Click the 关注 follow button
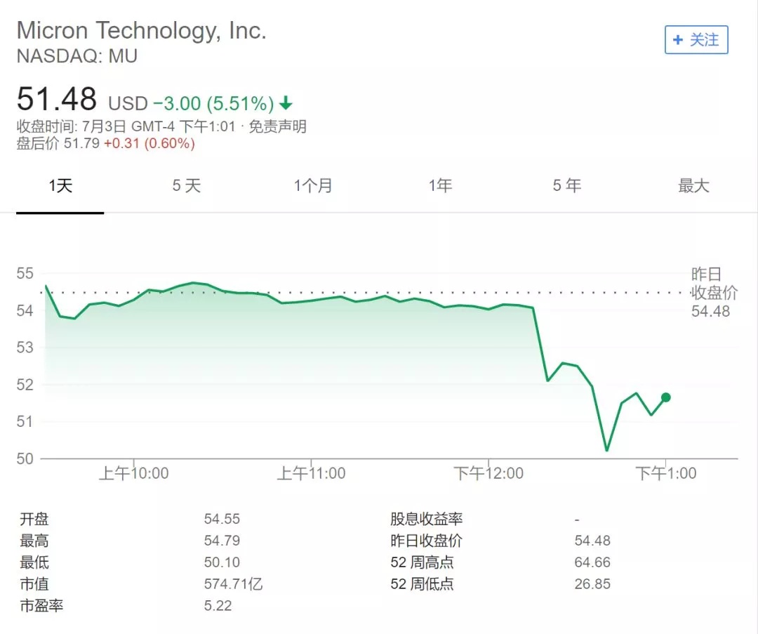This screenshot has width=758, height=634. click(696, 39)
